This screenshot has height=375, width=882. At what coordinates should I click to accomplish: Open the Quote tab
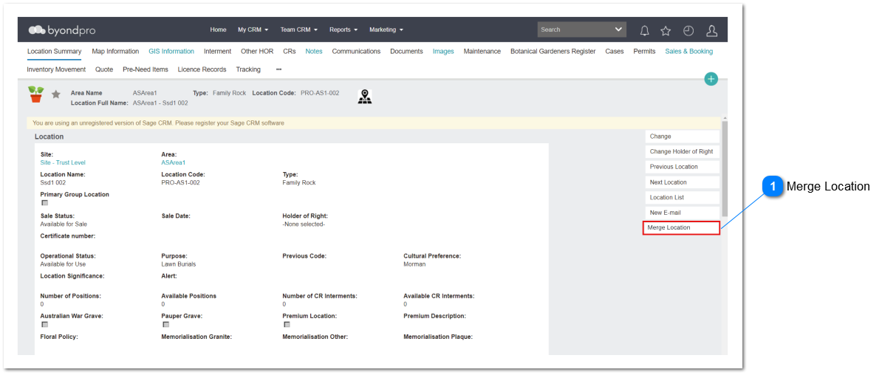[104, 69]
